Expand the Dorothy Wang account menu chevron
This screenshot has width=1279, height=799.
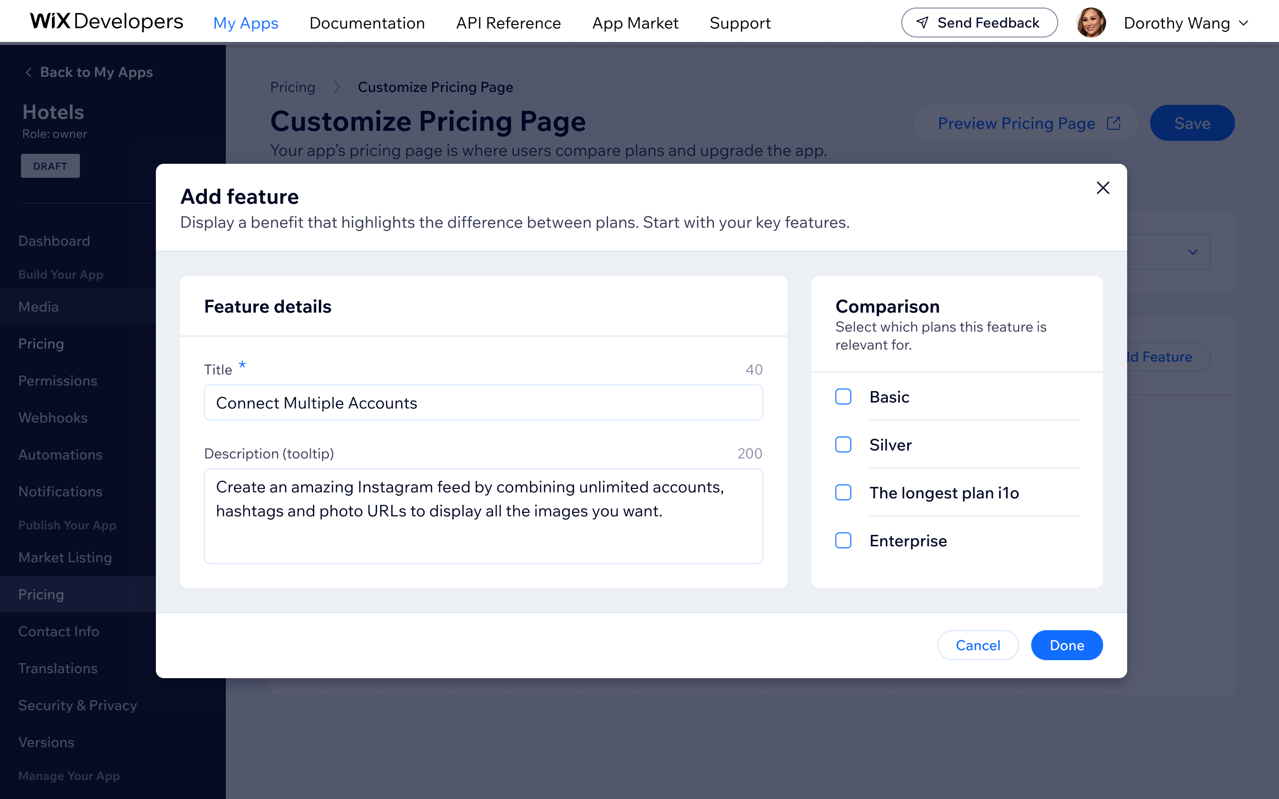pyautogui.click(x=1244, y=23)
